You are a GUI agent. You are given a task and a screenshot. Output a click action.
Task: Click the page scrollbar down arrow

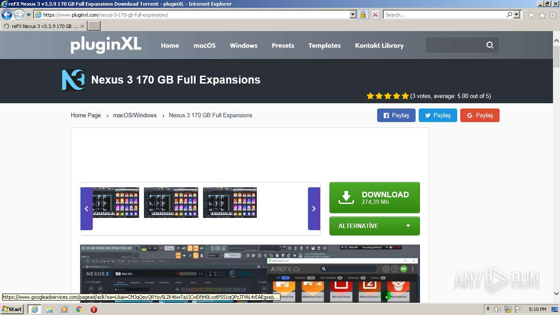[556, 294]
